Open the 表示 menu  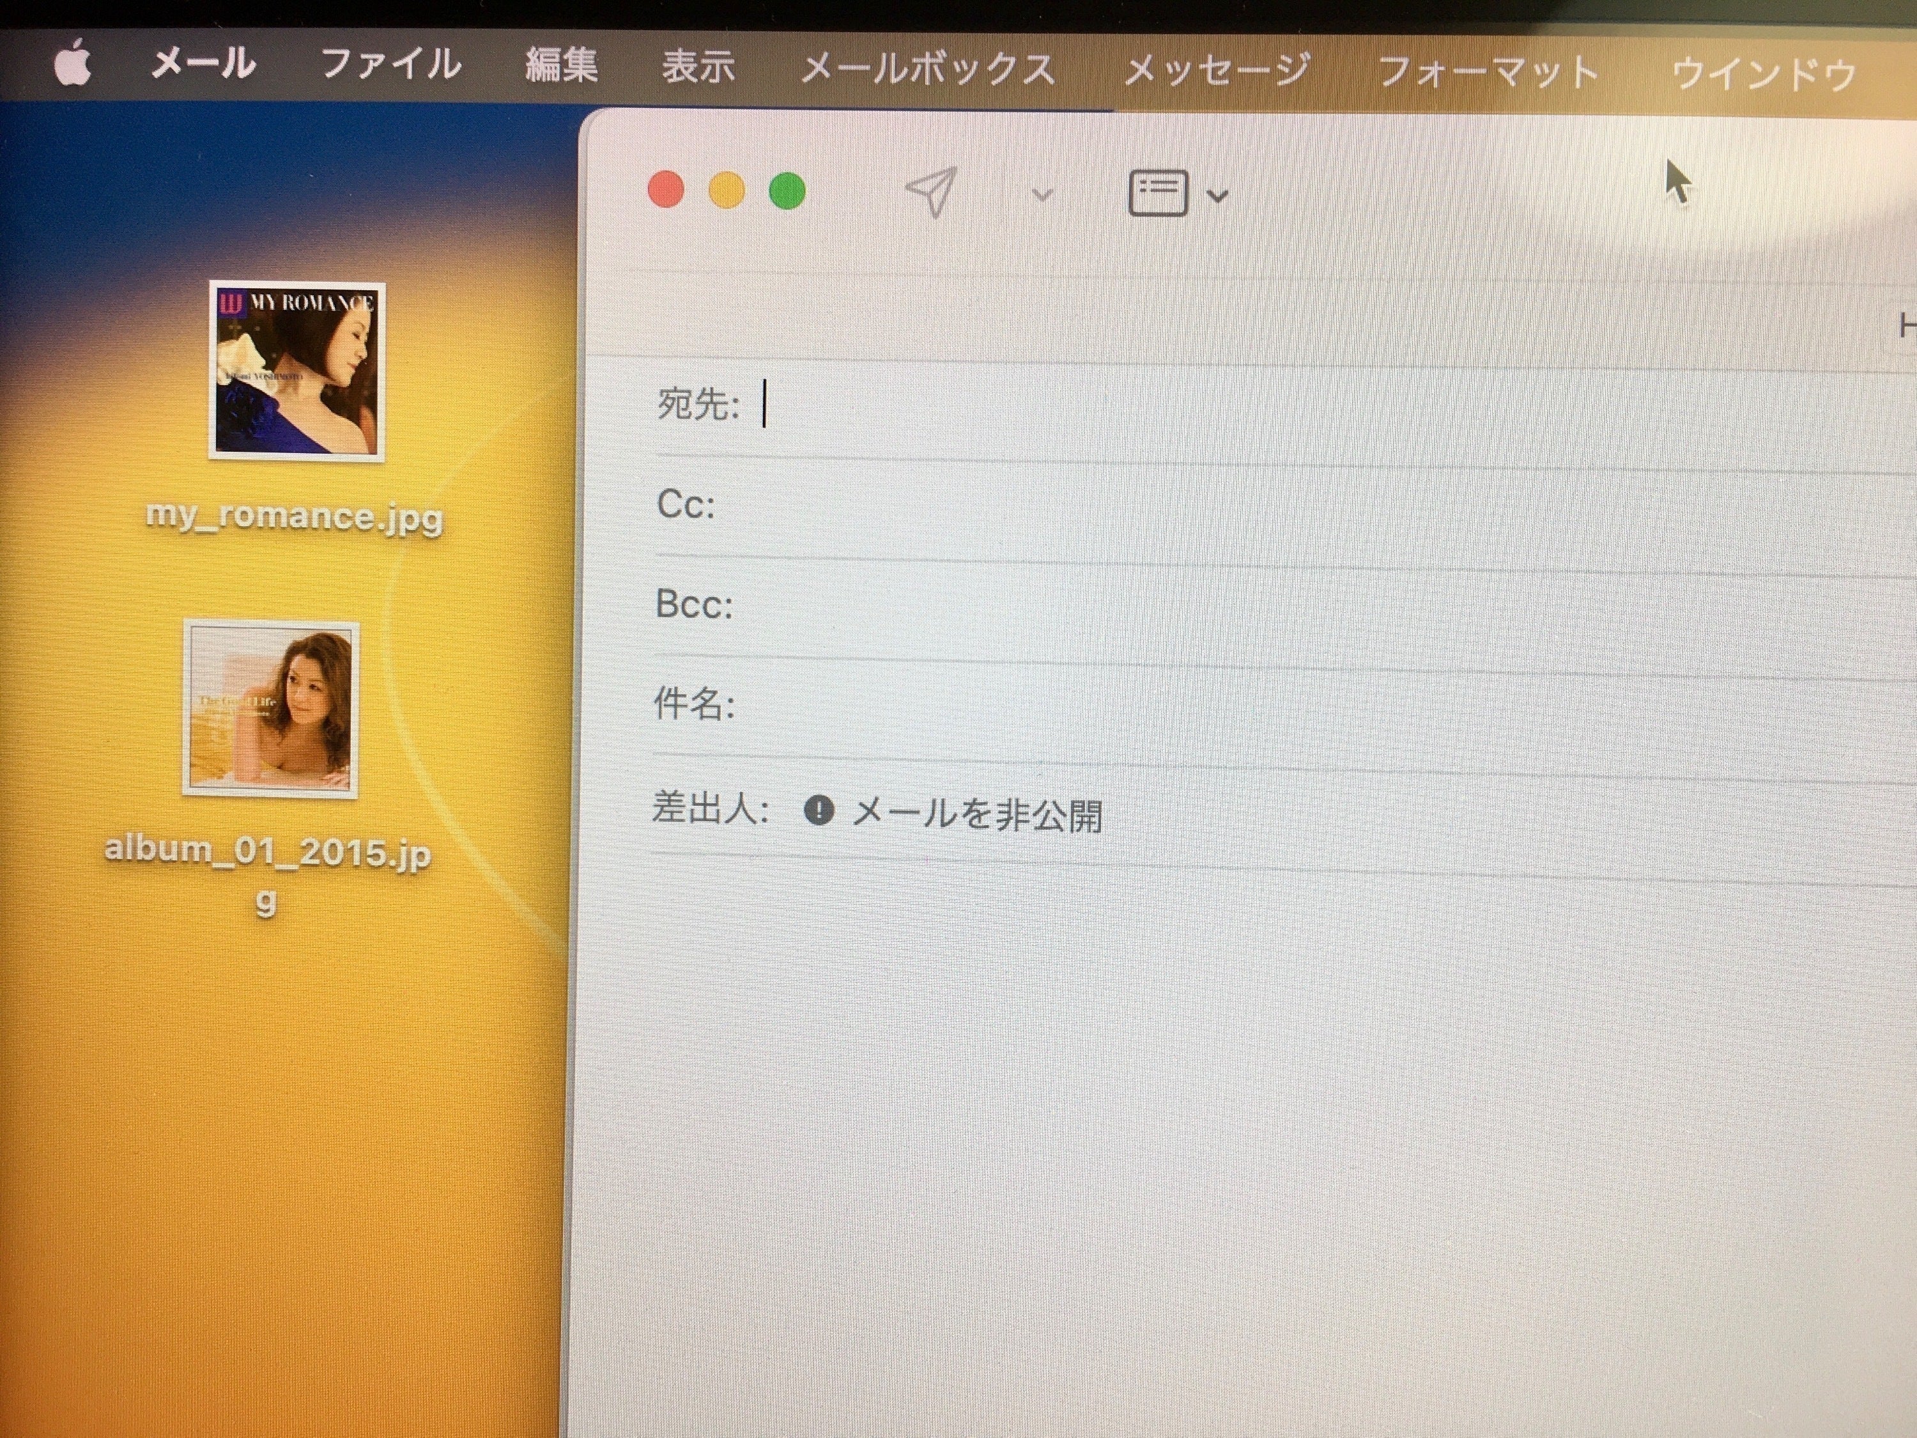point(698,66)
